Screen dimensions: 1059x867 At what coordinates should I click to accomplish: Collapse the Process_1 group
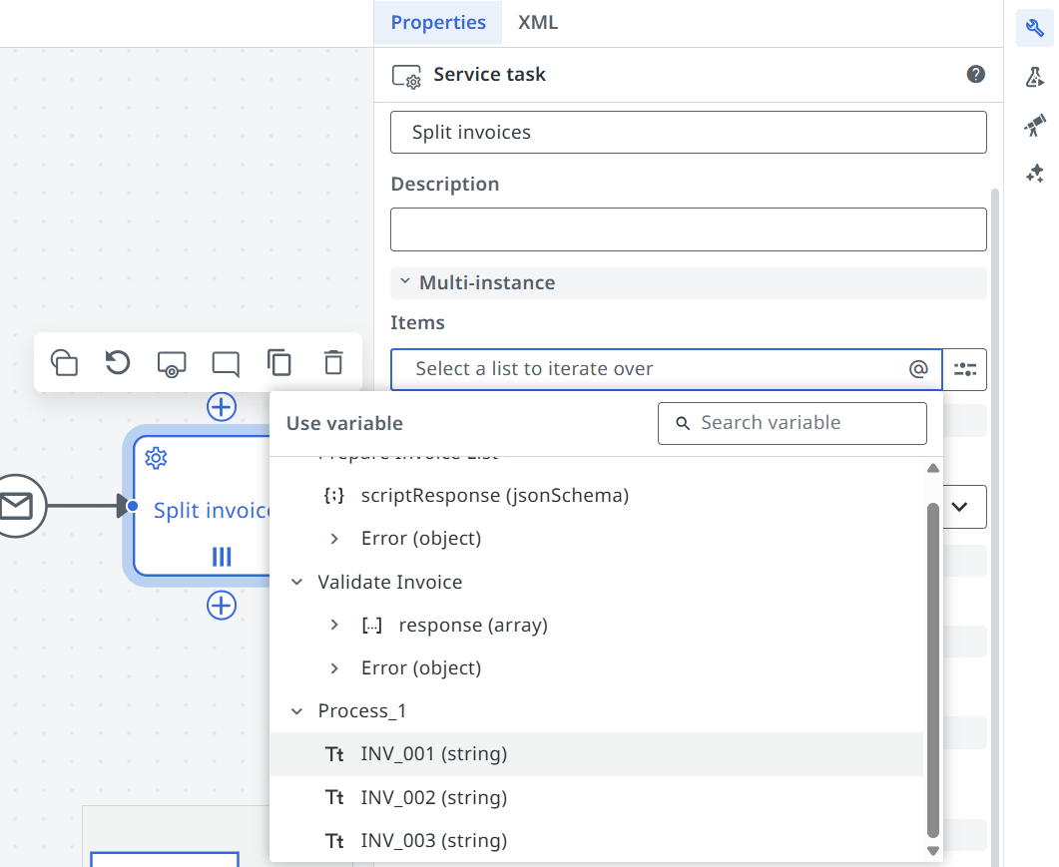[x=296, y=711]
